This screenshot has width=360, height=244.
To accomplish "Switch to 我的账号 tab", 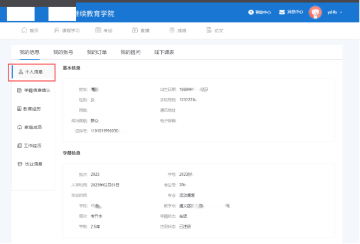I will [63, 53].
